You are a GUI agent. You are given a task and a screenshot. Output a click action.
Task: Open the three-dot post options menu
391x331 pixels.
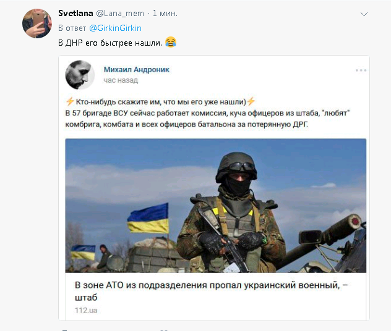(361, 70)
